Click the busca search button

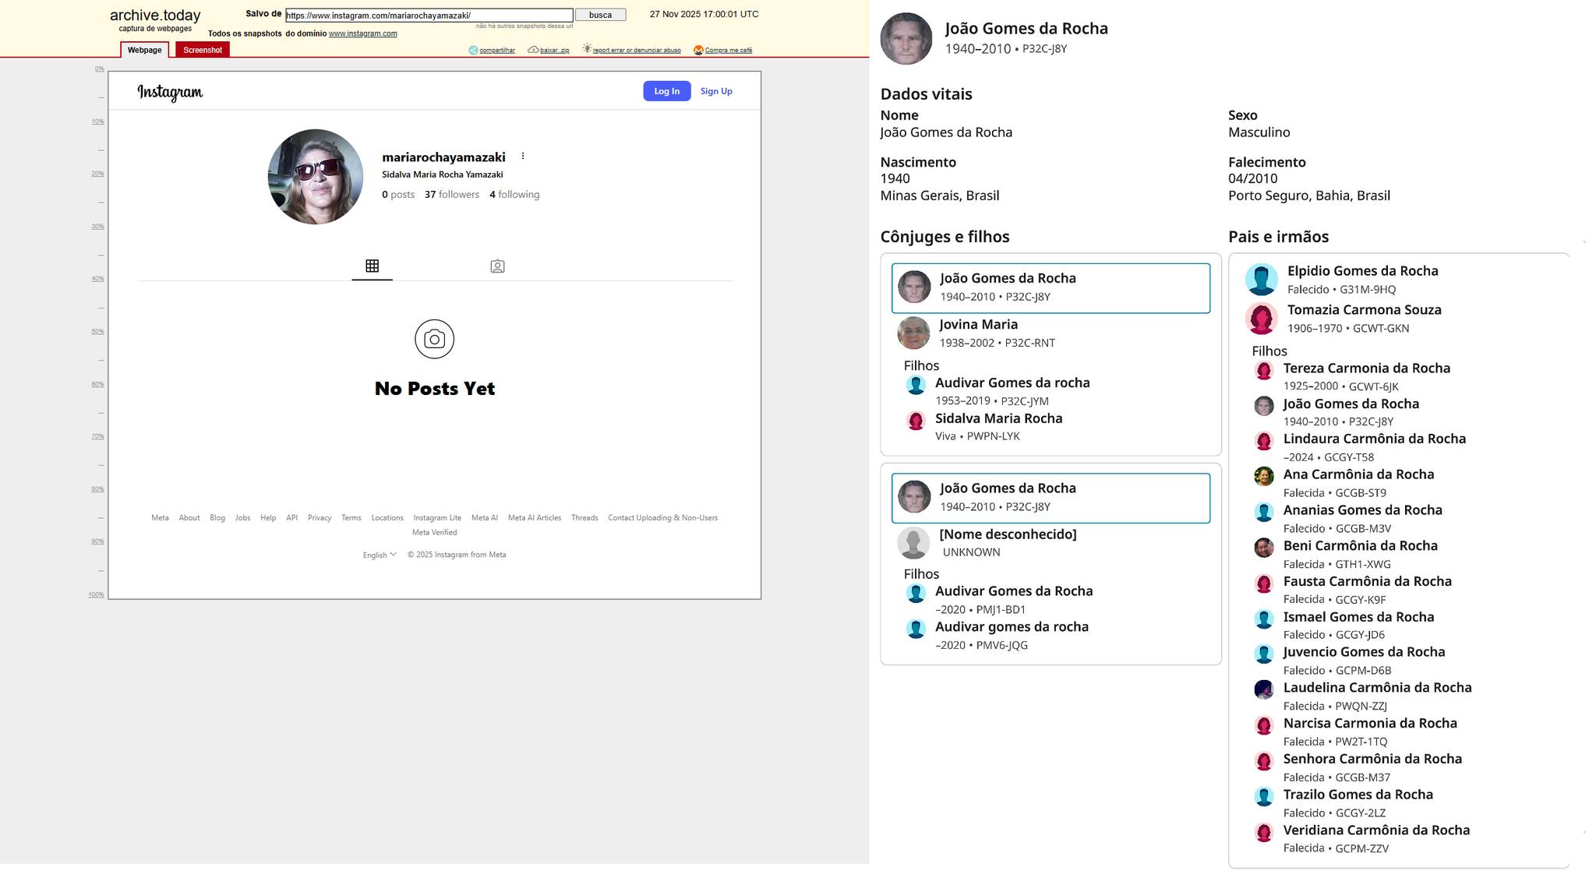coord(600,15)
